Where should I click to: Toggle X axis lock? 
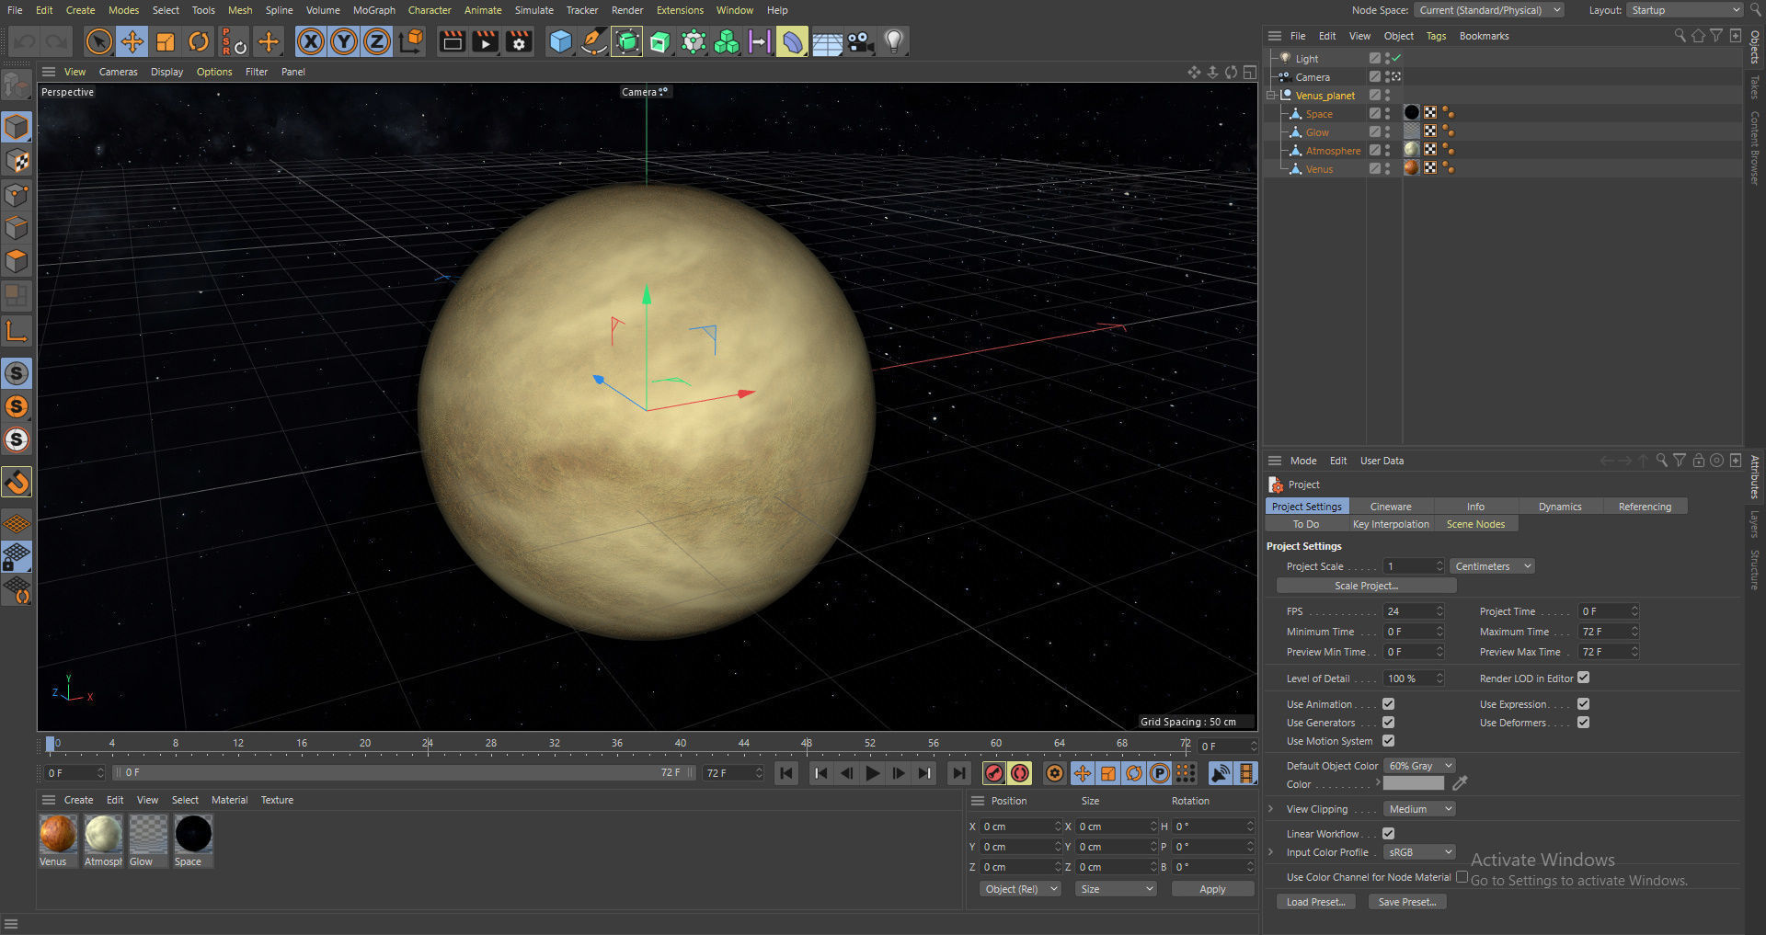click(311, 41)
